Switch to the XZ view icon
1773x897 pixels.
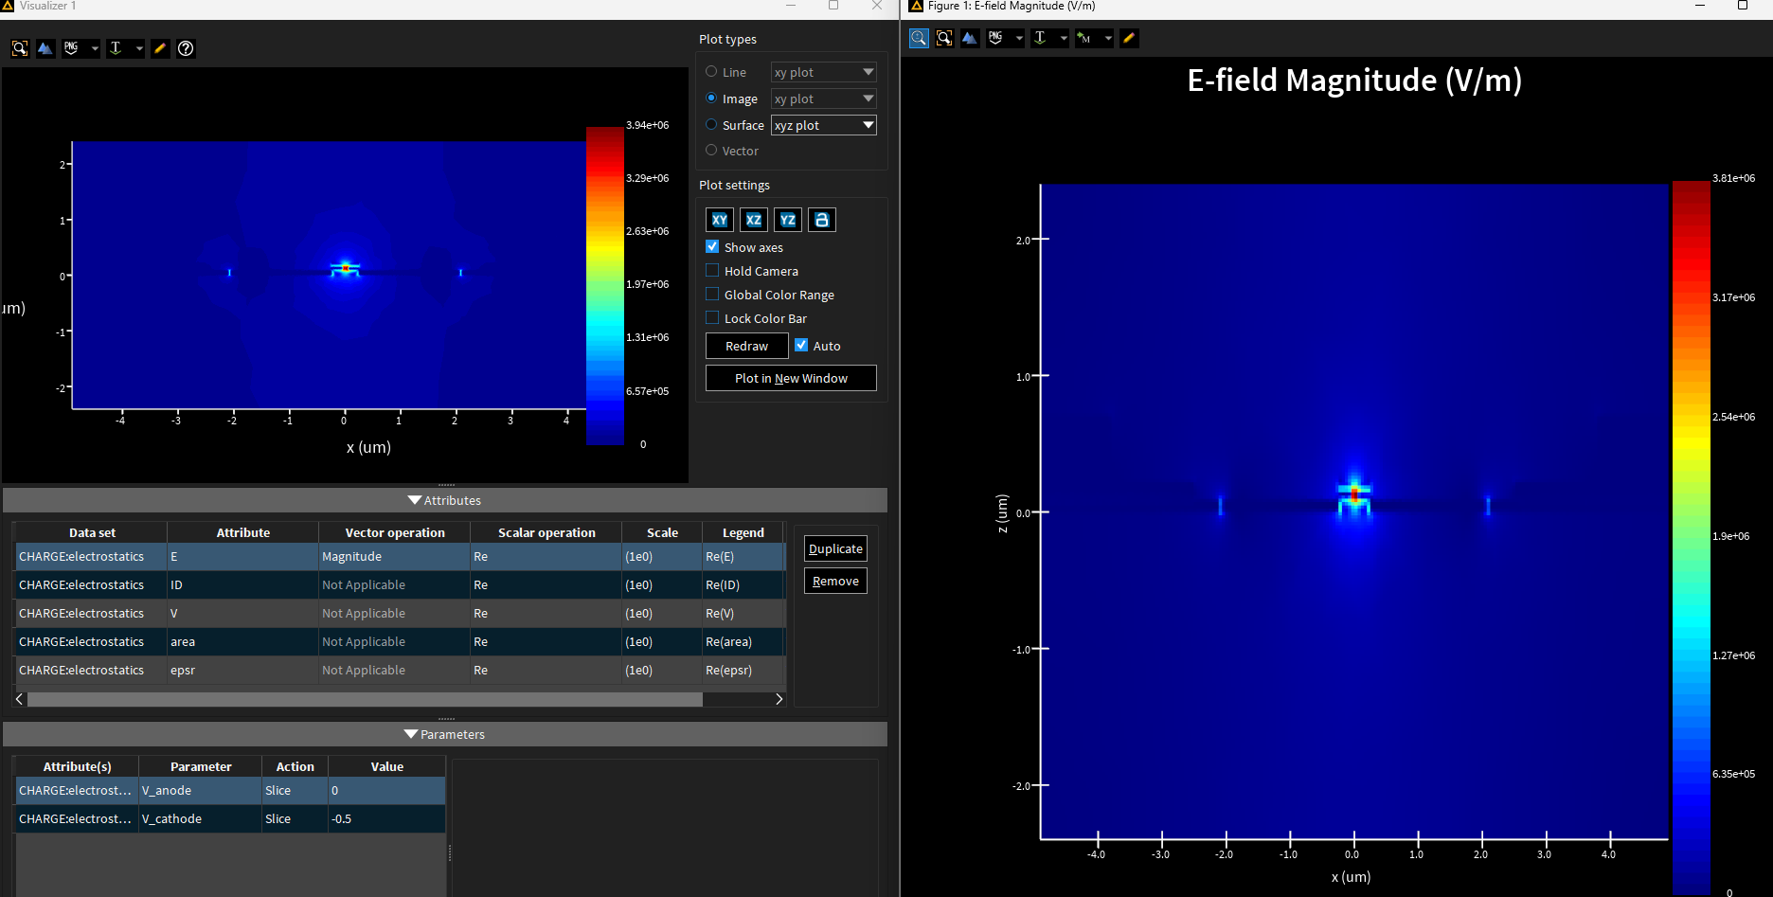(754, 220)
